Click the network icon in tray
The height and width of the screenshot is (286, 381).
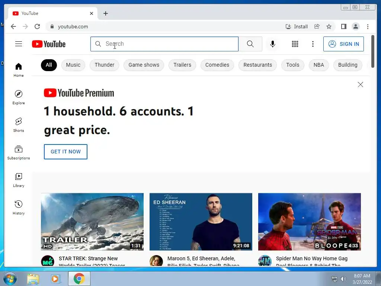(334, 279)
